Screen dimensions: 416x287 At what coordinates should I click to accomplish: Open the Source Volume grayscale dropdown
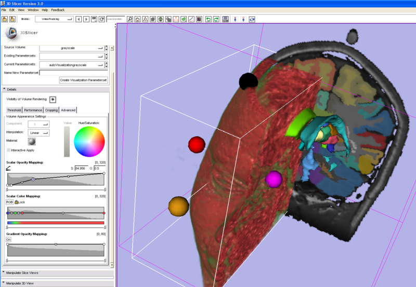click(x=71, y=48)
